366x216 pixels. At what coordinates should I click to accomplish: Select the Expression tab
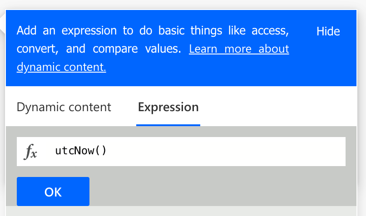(x=168, y=107)
